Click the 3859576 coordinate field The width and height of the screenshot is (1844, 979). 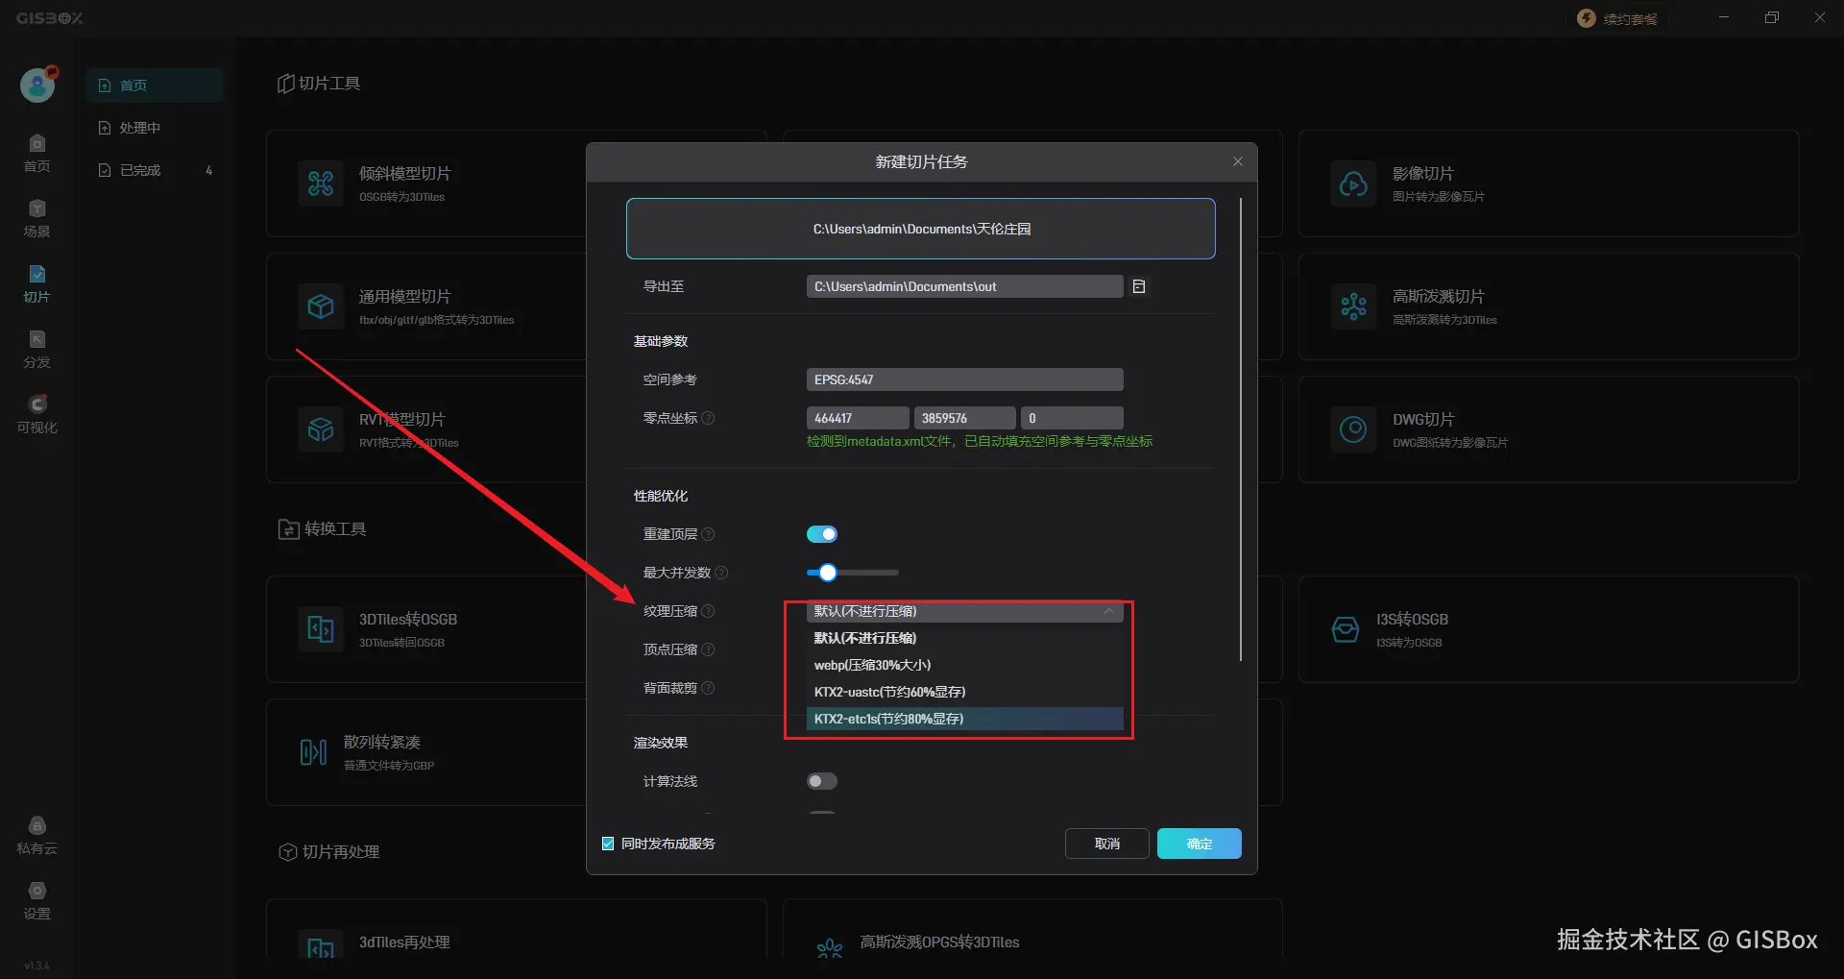pyautogui.click(x=965, y=418)
